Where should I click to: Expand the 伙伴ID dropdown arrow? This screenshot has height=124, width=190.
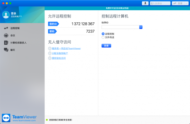[141, 27]
